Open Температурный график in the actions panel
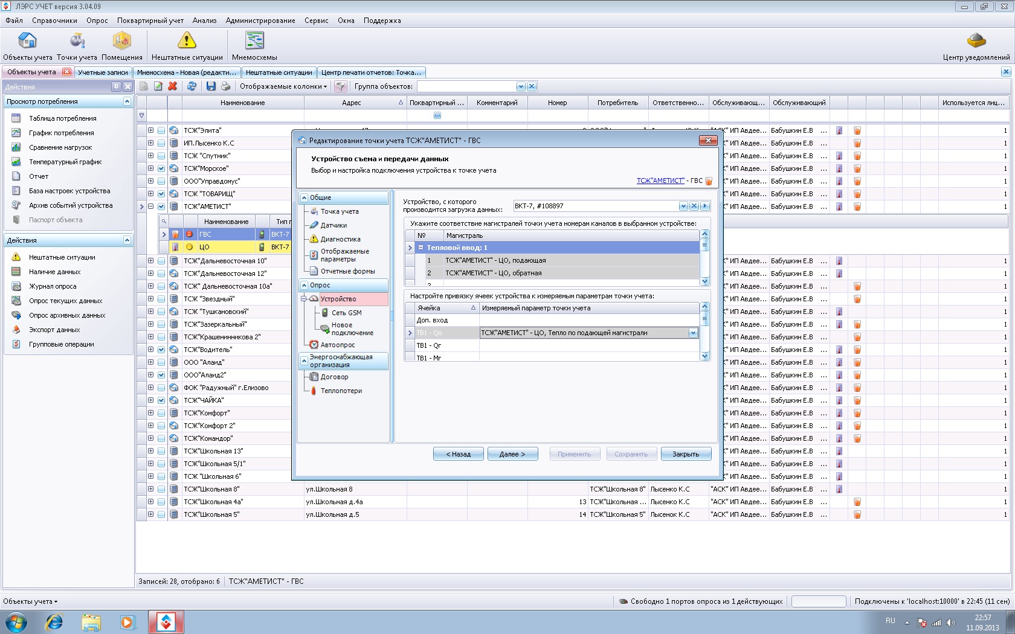Screen dimensions: 1015x634 point(65,162)
